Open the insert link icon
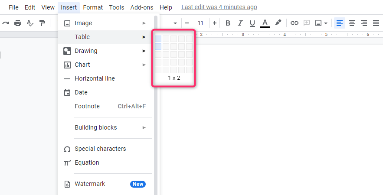This screenshot has height=195, width=383. tap(295, 23)
